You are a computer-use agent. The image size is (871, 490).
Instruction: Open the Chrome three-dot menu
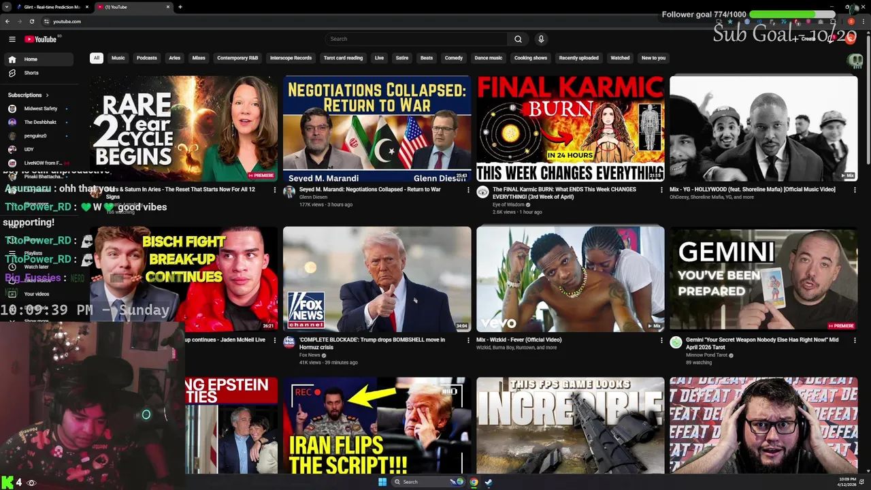click(863, 21)
